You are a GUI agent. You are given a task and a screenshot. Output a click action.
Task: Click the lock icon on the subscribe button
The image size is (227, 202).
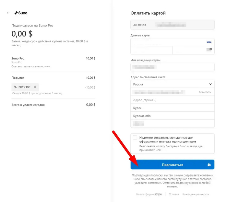coord(209,165)
